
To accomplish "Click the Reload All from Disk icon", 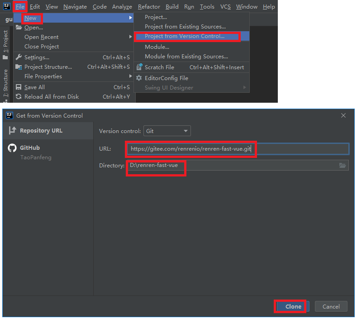I will click(x=19, y=96).
